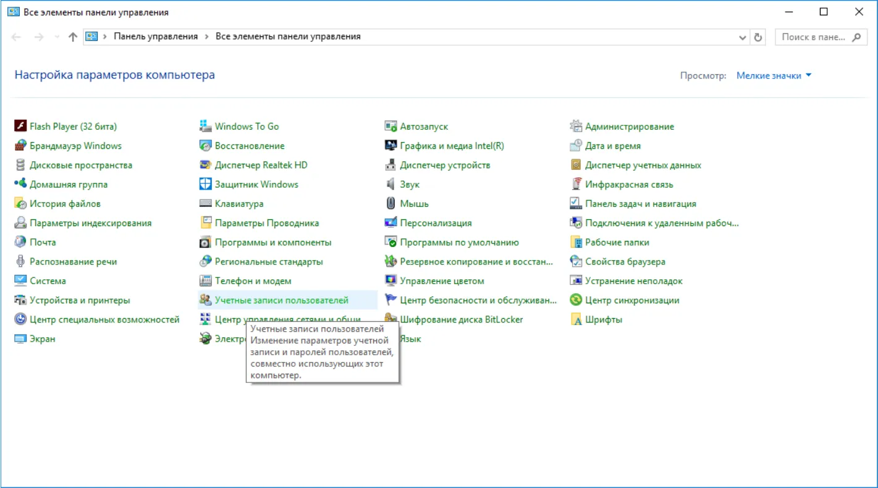
Task: Open Региональные стандарты link
Action: [269, 261]
